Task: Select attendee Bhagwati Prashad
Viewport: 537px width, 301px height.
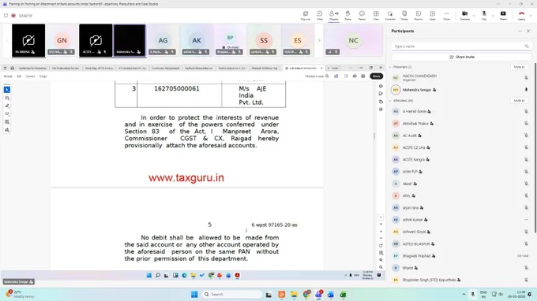Action: [461, 255]
